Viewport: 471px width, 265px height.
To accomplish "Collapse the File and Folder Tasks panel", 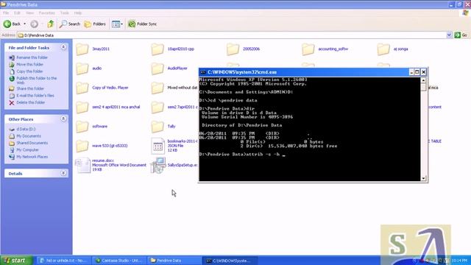I will pos(63,47).
